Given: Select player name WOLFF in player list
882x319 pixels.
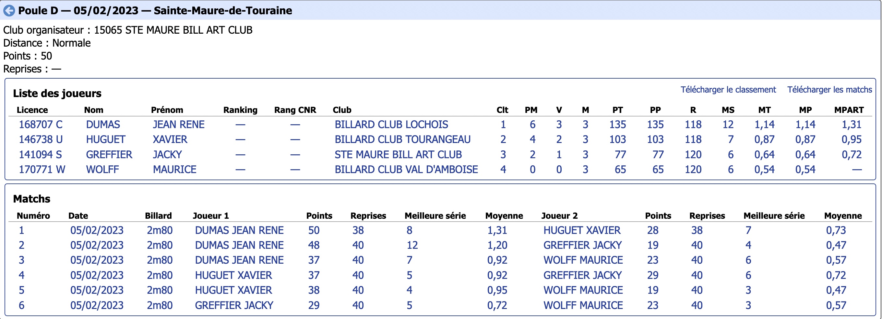Looking at the screenshot, I should pyautogui.click(x=102, y=170).
